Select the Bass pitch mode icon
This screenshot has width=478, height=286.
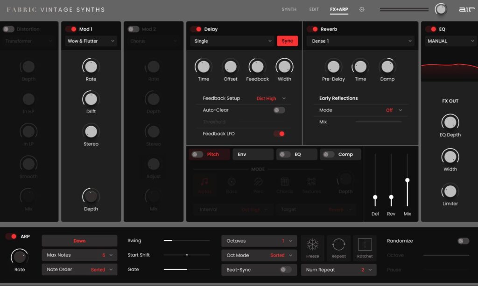pyautogui.click(x=232, y=184)
